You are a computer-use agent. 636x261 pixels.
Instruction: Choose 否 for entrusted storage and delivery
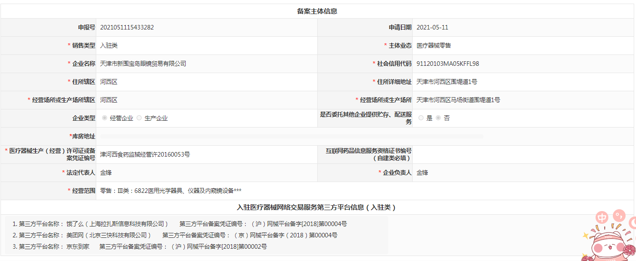[x=438, y=118]
